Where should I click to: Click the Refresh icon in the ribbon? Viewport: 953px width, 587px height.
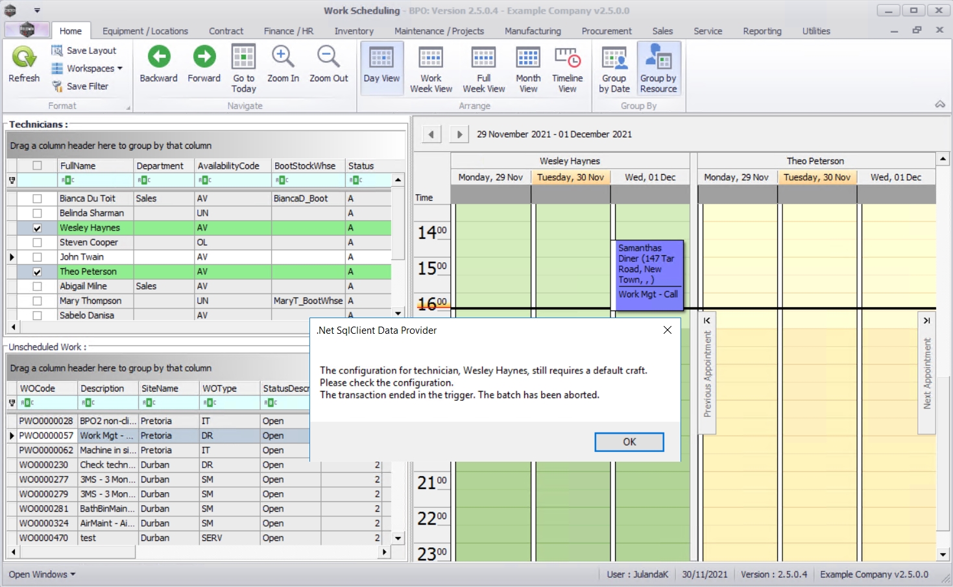click(x=24, y=58)
